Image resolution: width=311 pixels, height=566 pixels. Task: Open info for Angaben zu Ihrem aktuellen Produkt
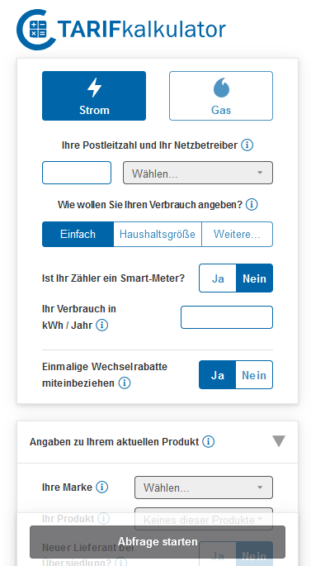208,441
